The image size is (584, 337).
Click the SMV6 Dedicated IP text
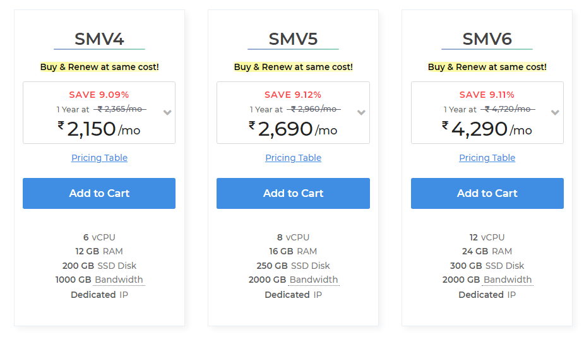tap(487, 295)
